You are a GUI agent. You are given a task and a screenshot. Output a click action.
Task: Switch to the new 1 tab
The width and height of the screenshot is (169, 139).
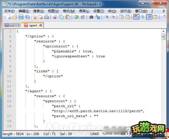point(12,25)
